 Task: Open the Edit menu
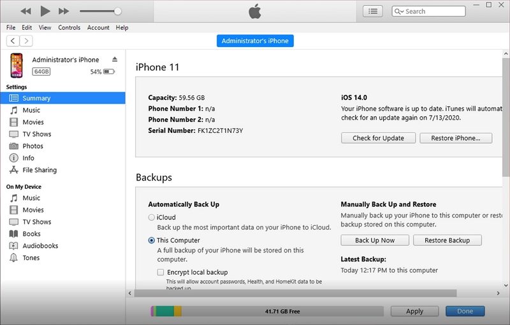point(27,27)
